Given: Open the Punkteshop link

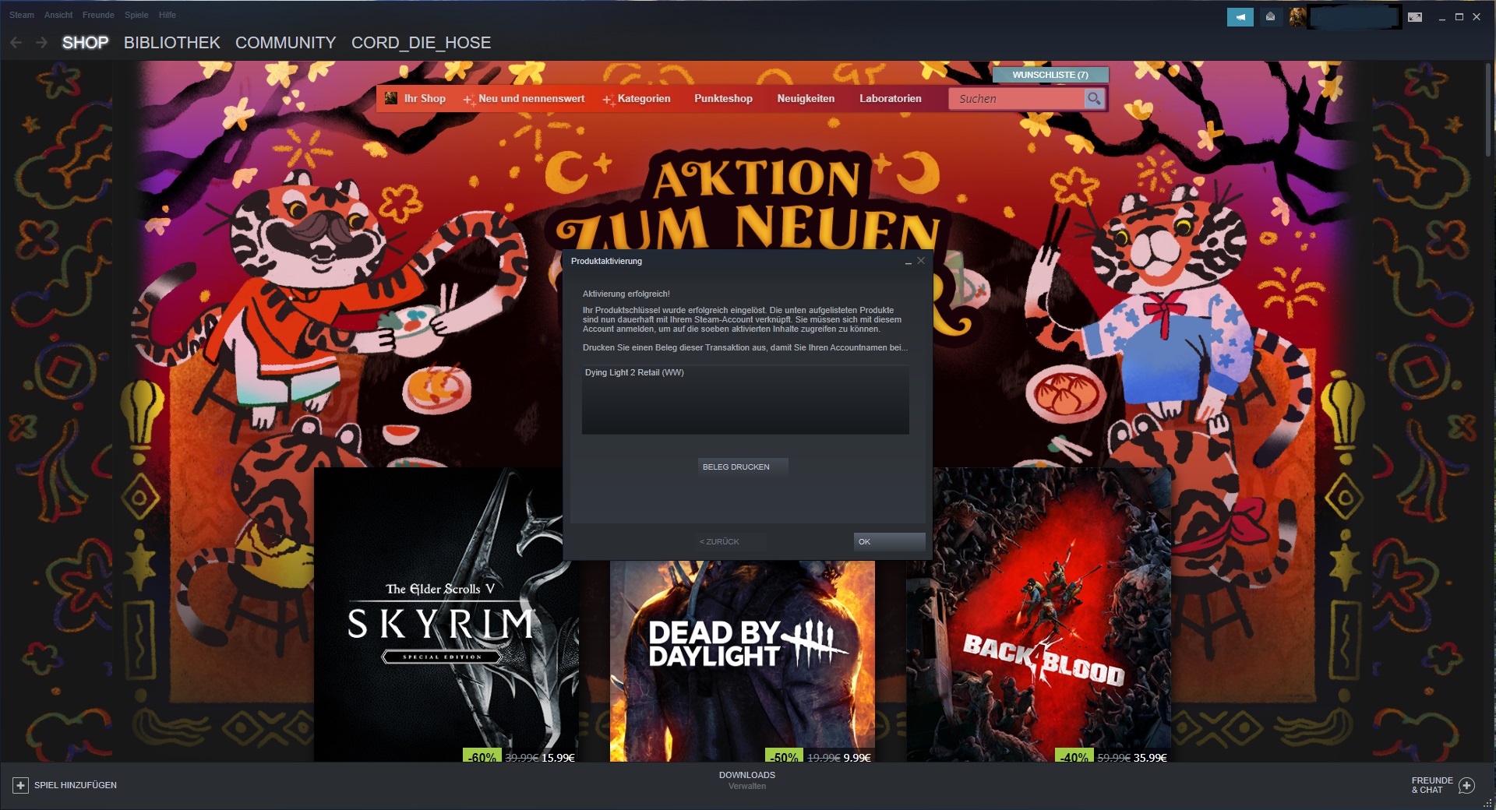Looking at the screenshot, I should click(x=724, y=98).
